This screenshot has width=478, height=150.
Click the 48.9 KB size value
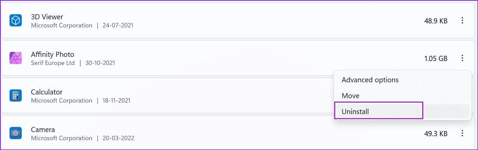pos(436,21)
